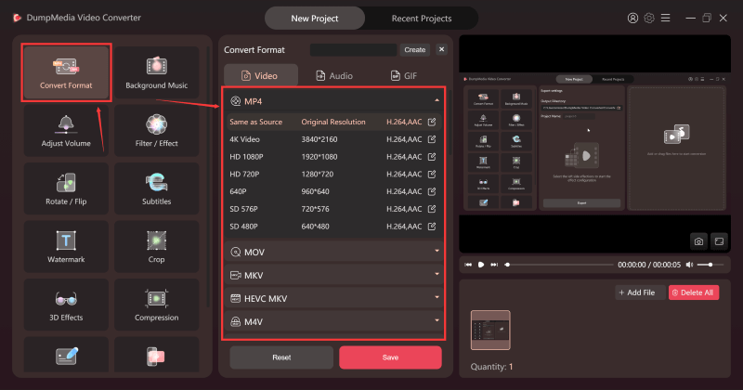Switch to the Audio tab
This screenshot has height=390, width=743.
(x=334, y=75)
